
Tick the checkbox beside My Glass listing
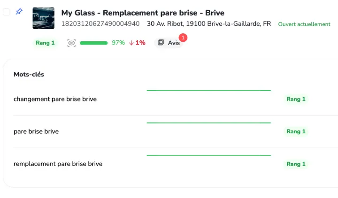7,12
